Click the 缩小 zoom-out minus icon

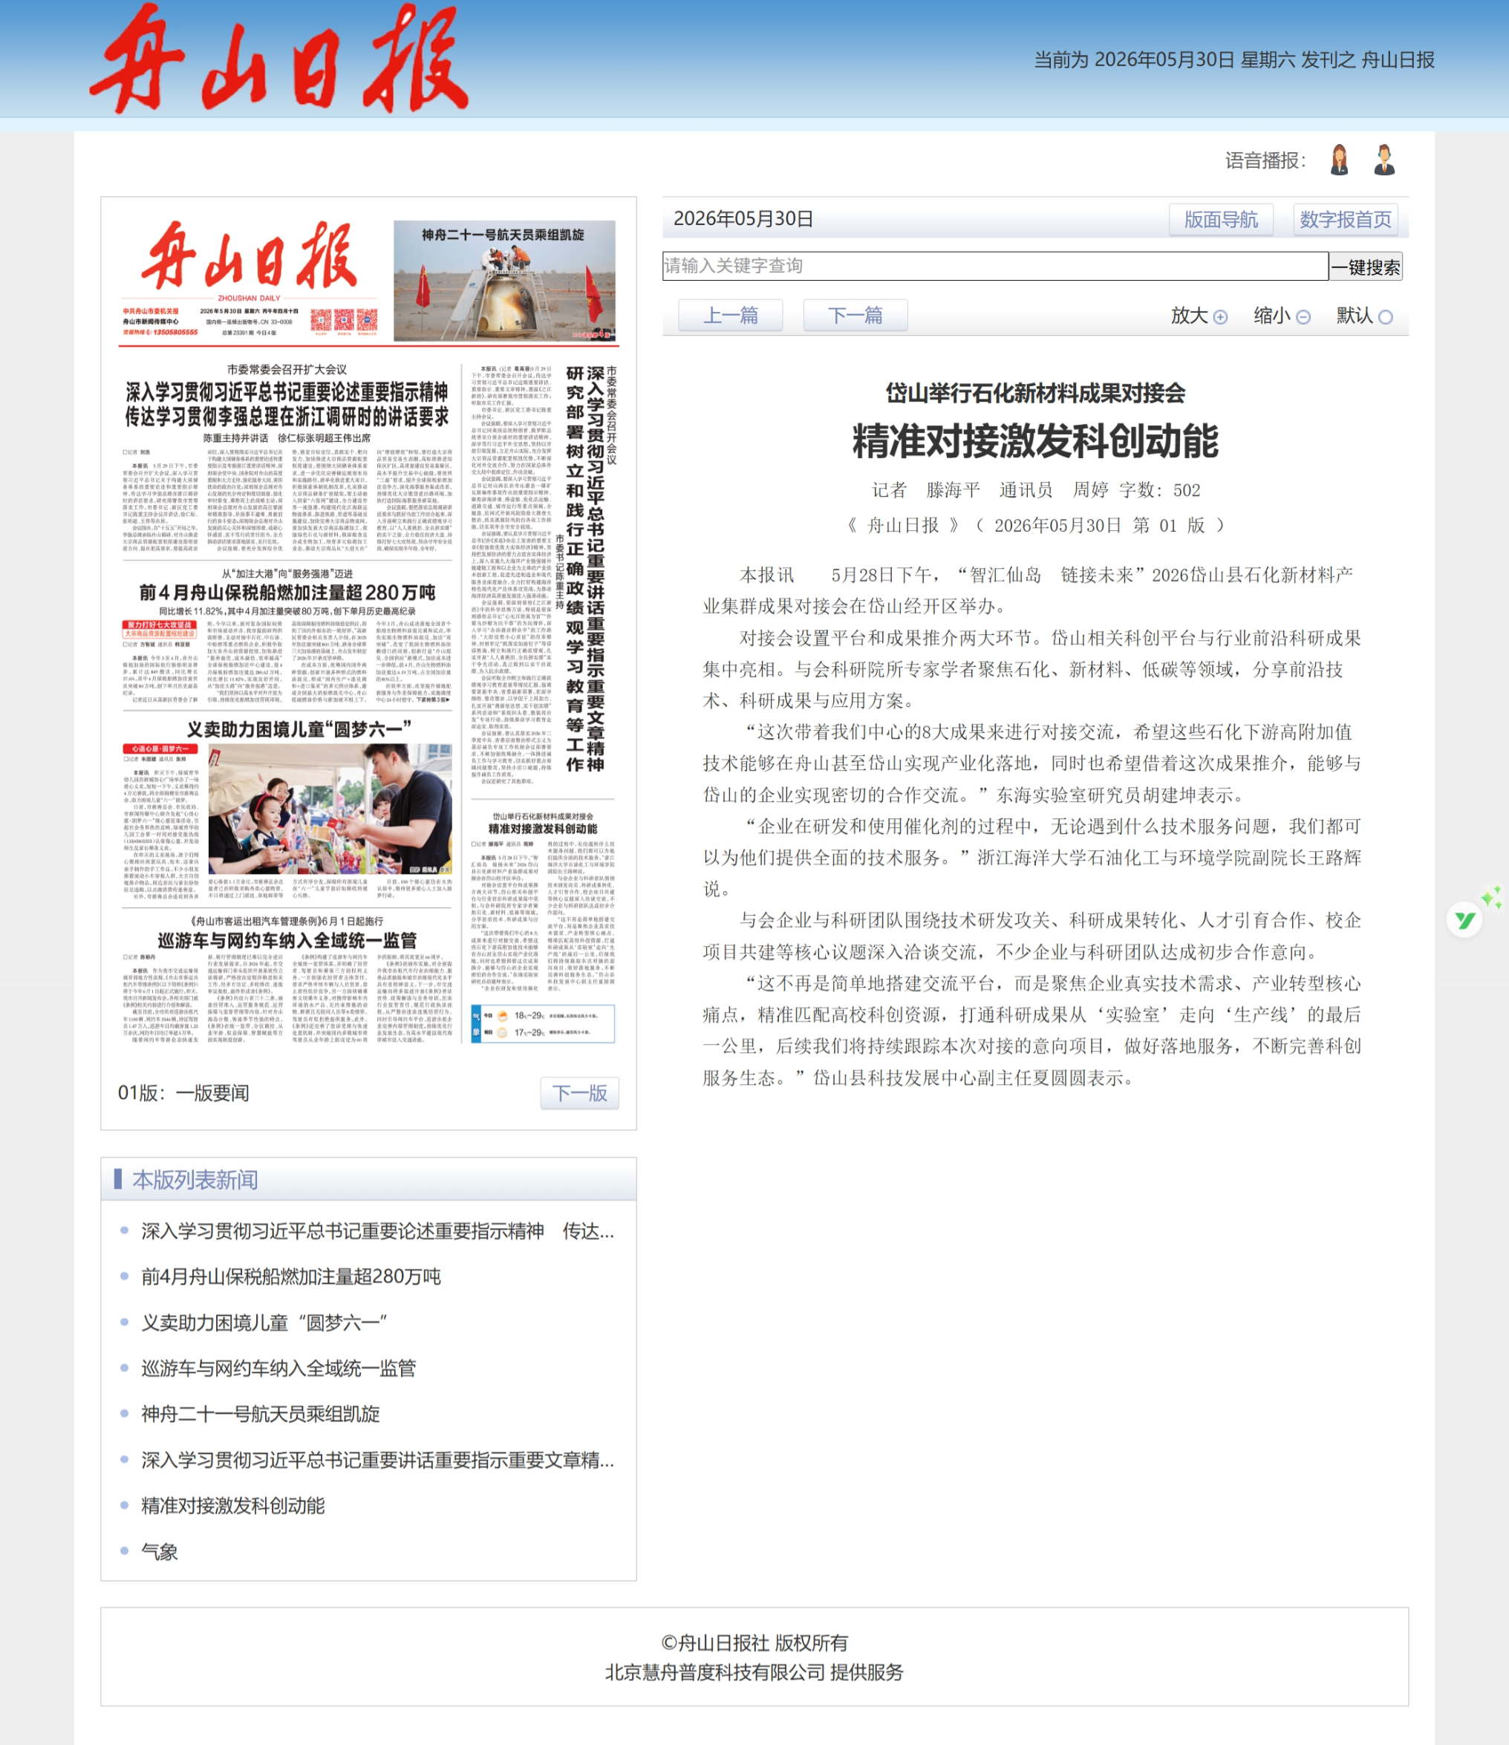tap(1303, 318)
